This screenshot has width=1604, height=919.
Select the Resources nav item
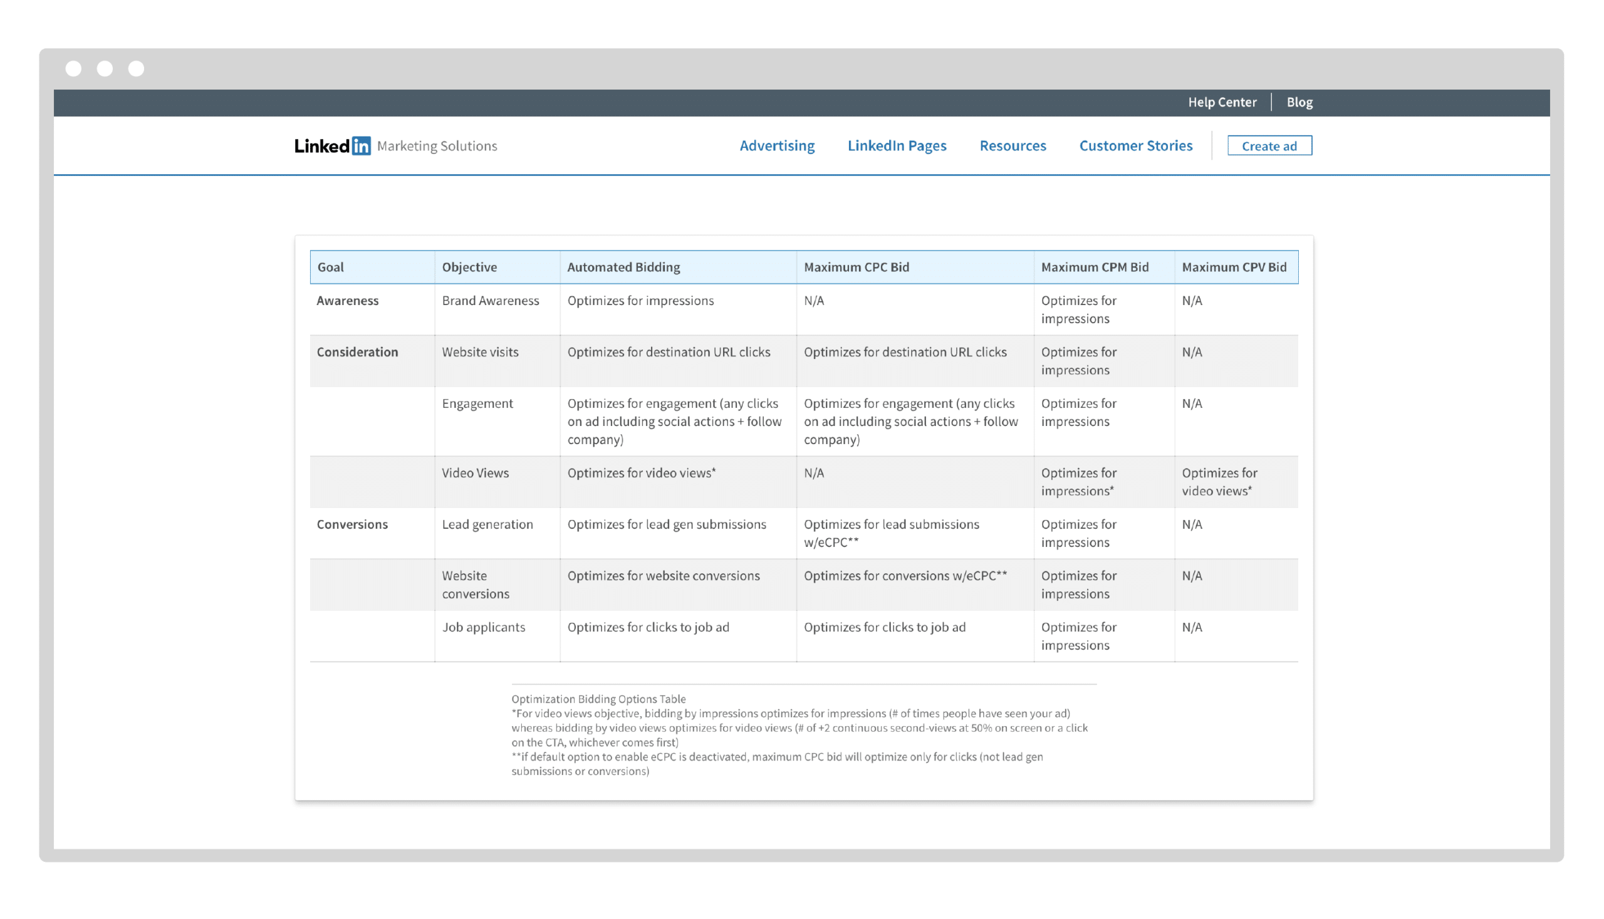[1013, 146]
